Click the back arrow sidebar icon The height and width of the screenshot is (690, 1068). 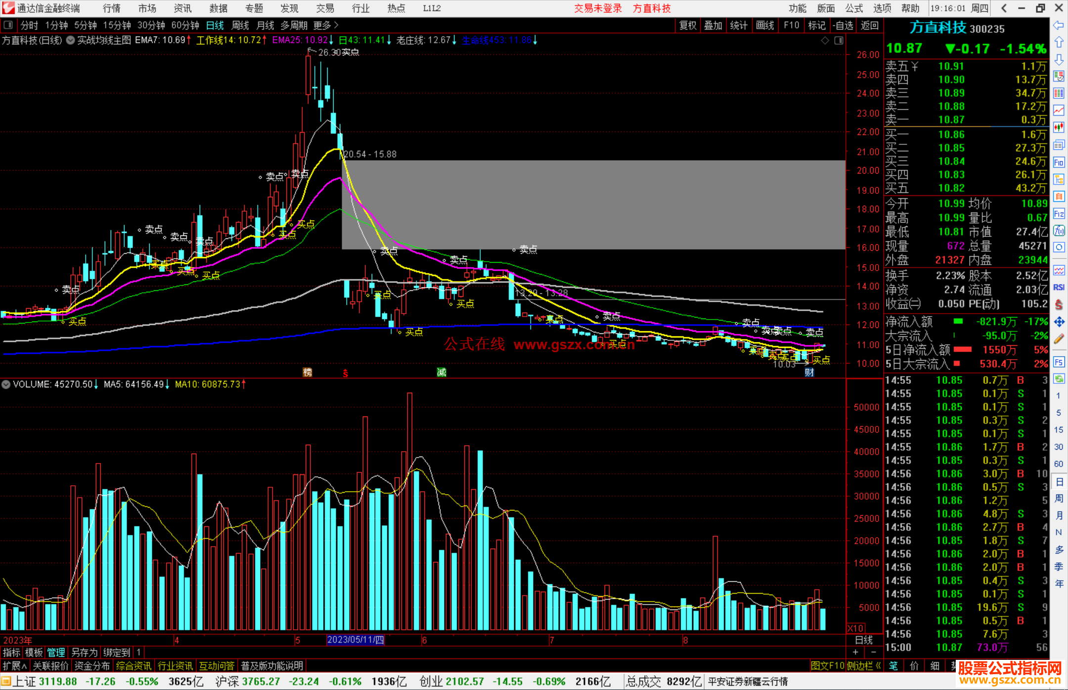1059,25
